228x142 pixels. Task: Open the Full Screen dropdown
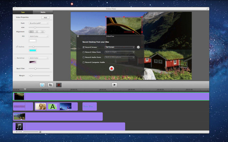pyautogui.click(x=120, y=47)
